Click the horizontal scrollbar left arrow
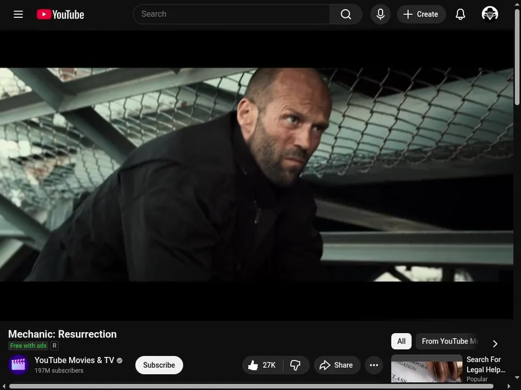The image size is (521, 390). [4, 386]
